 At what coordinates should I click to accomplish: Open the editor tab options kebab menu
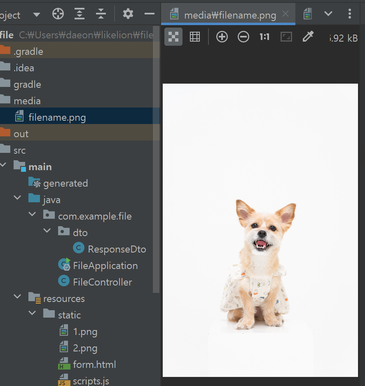click(x=349, y=14)
